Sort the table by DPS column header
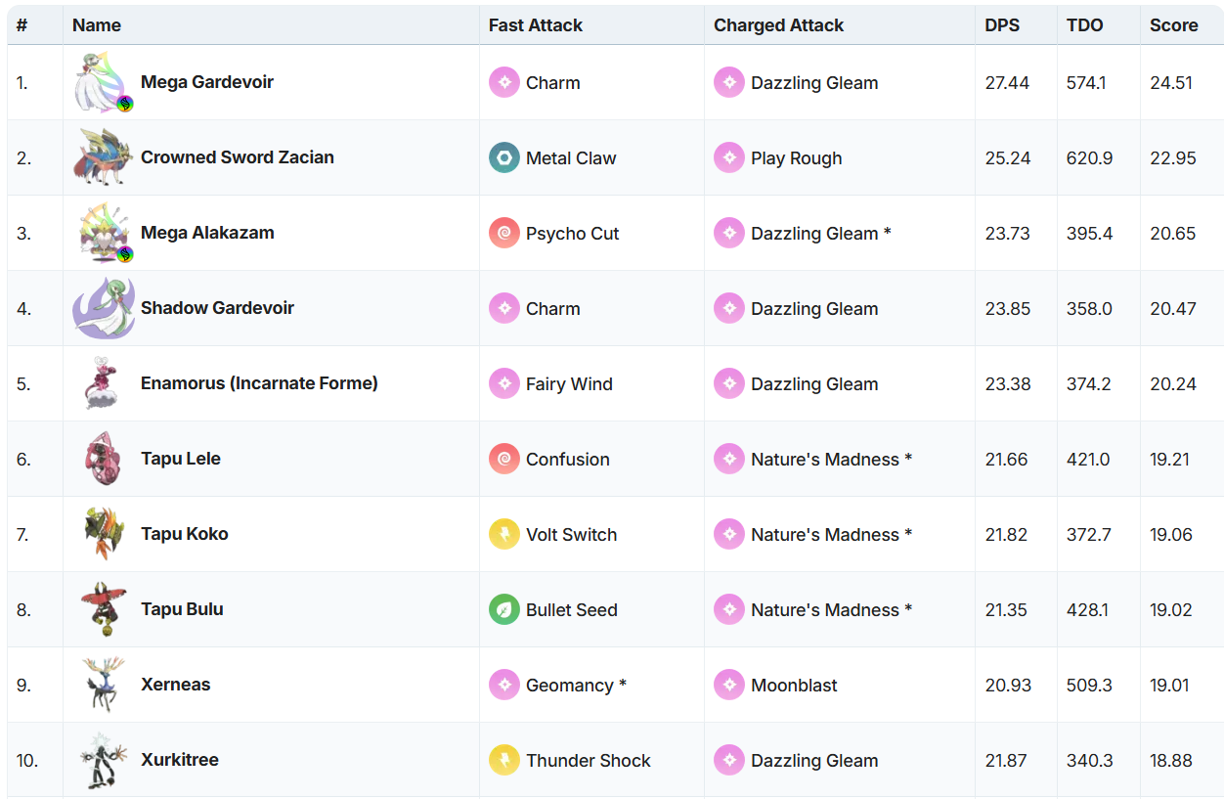 1002,25
